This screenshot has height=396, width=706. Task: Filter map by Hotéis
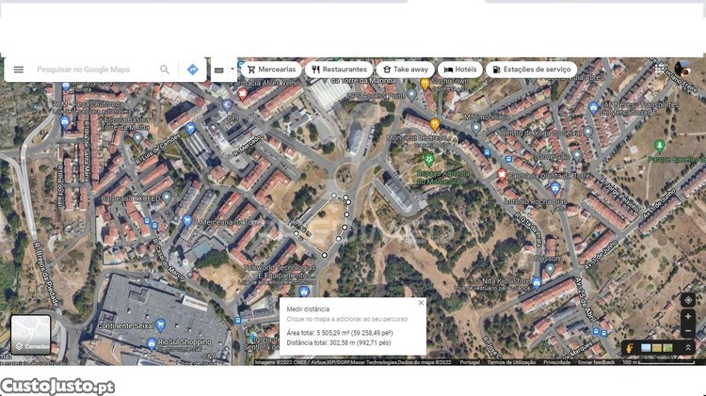point(461,70)
